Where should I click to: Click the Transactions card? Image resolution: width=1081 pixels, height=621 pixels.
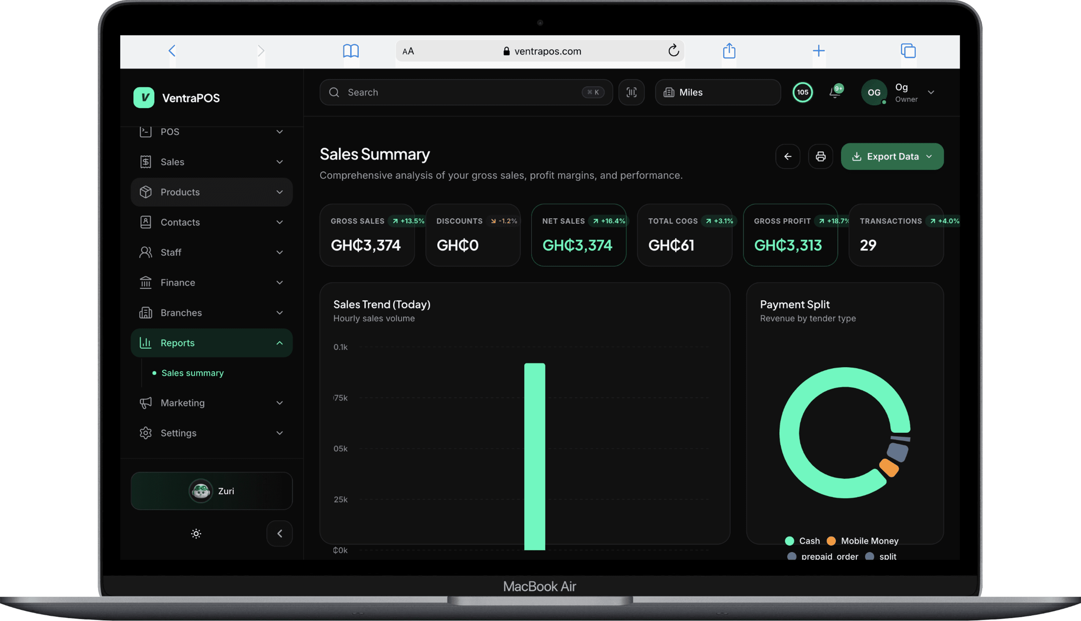(896, 235)
